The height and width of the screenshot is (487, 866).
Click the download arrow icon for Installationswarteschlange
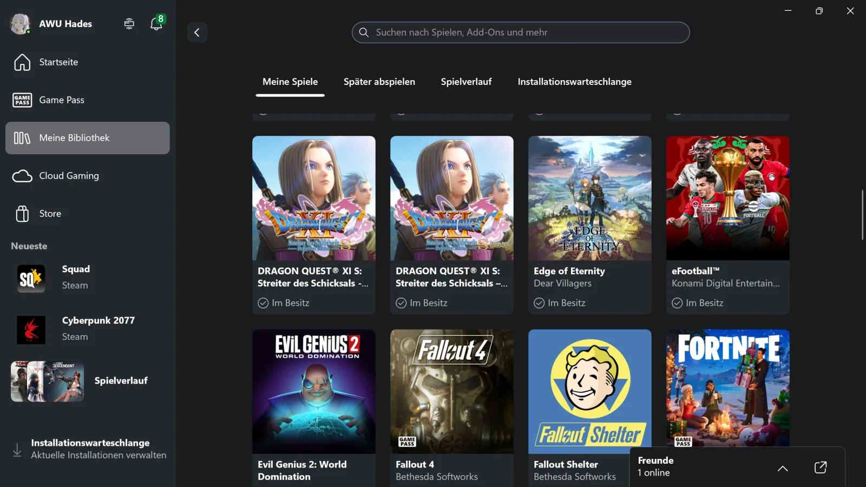click(17, 450)
